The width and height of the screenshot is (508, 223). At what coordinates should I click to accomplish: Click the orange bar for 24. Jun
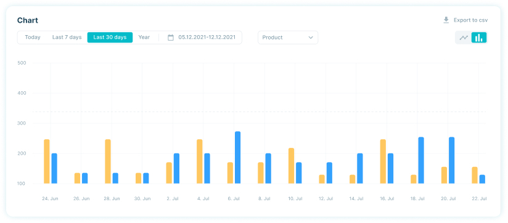pos(47,161)
